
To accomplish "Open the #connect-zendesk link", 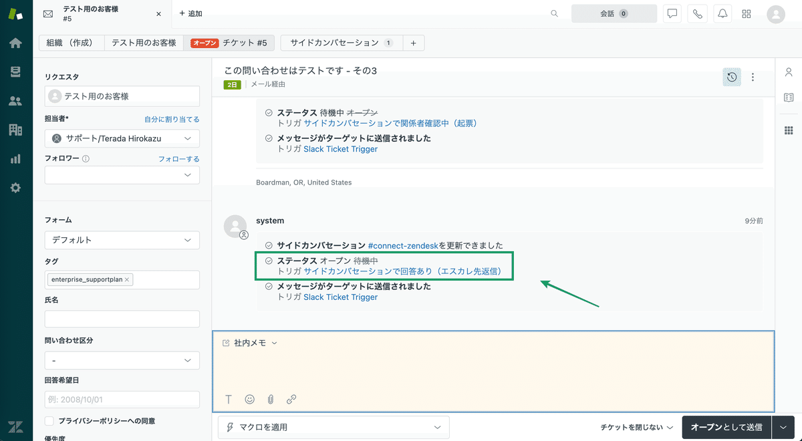I will [x=402, y=245].
